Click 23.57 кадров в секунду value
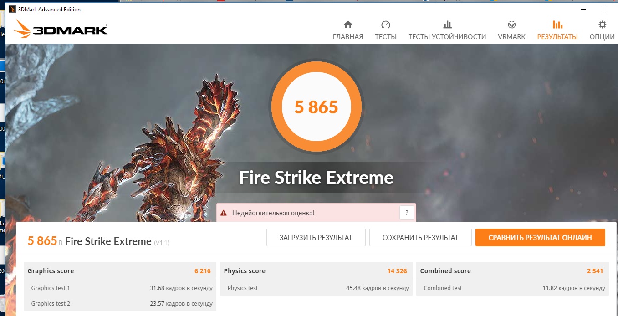The width and height of the screenshot is (618, 316). [x=181, y=303]
